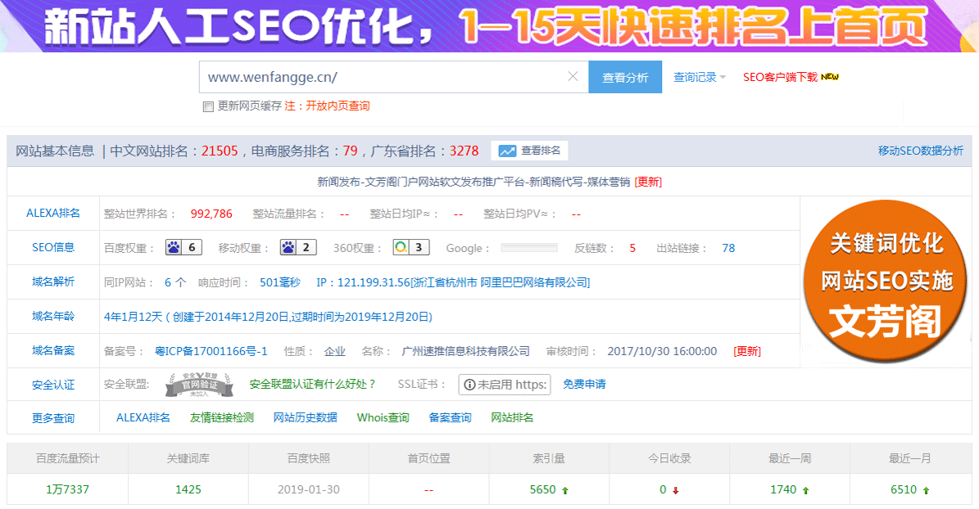Select the 域名年龄 row label

click(x=53, y=316)
